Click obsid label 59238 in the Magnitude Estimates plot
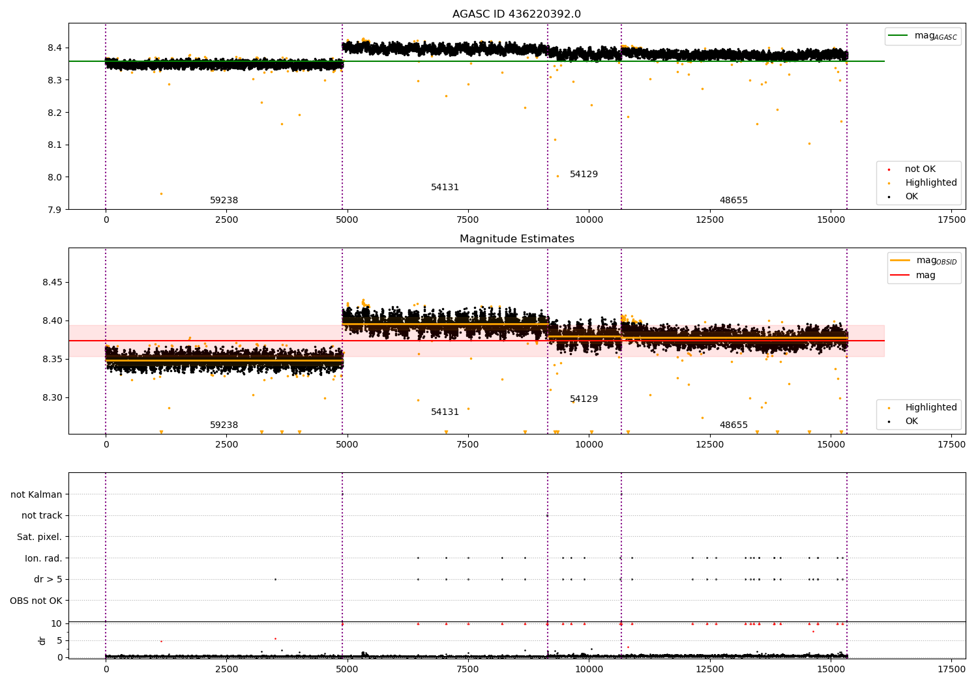Image resolution: width=978 pixels, height=684 pixels. 224,425
